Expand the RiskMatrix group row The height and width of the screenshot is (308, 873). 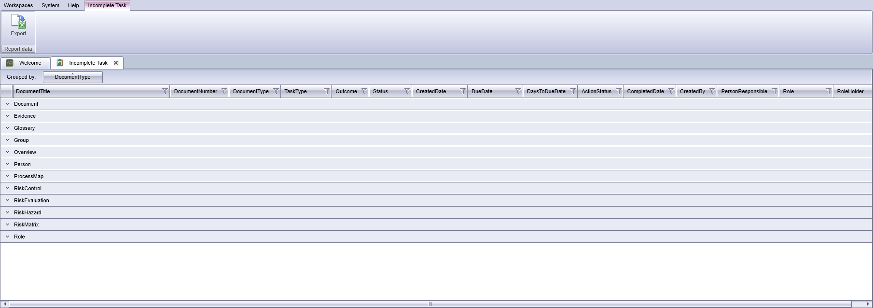[7, 224]
